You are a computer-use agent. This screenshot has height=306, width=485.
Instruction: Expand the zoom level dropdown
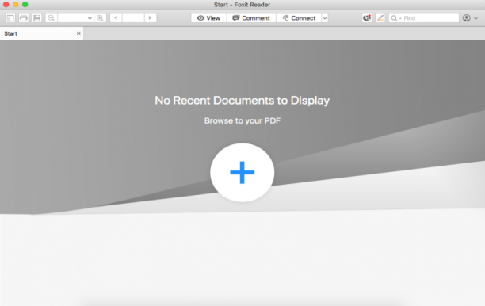[90, 18]
